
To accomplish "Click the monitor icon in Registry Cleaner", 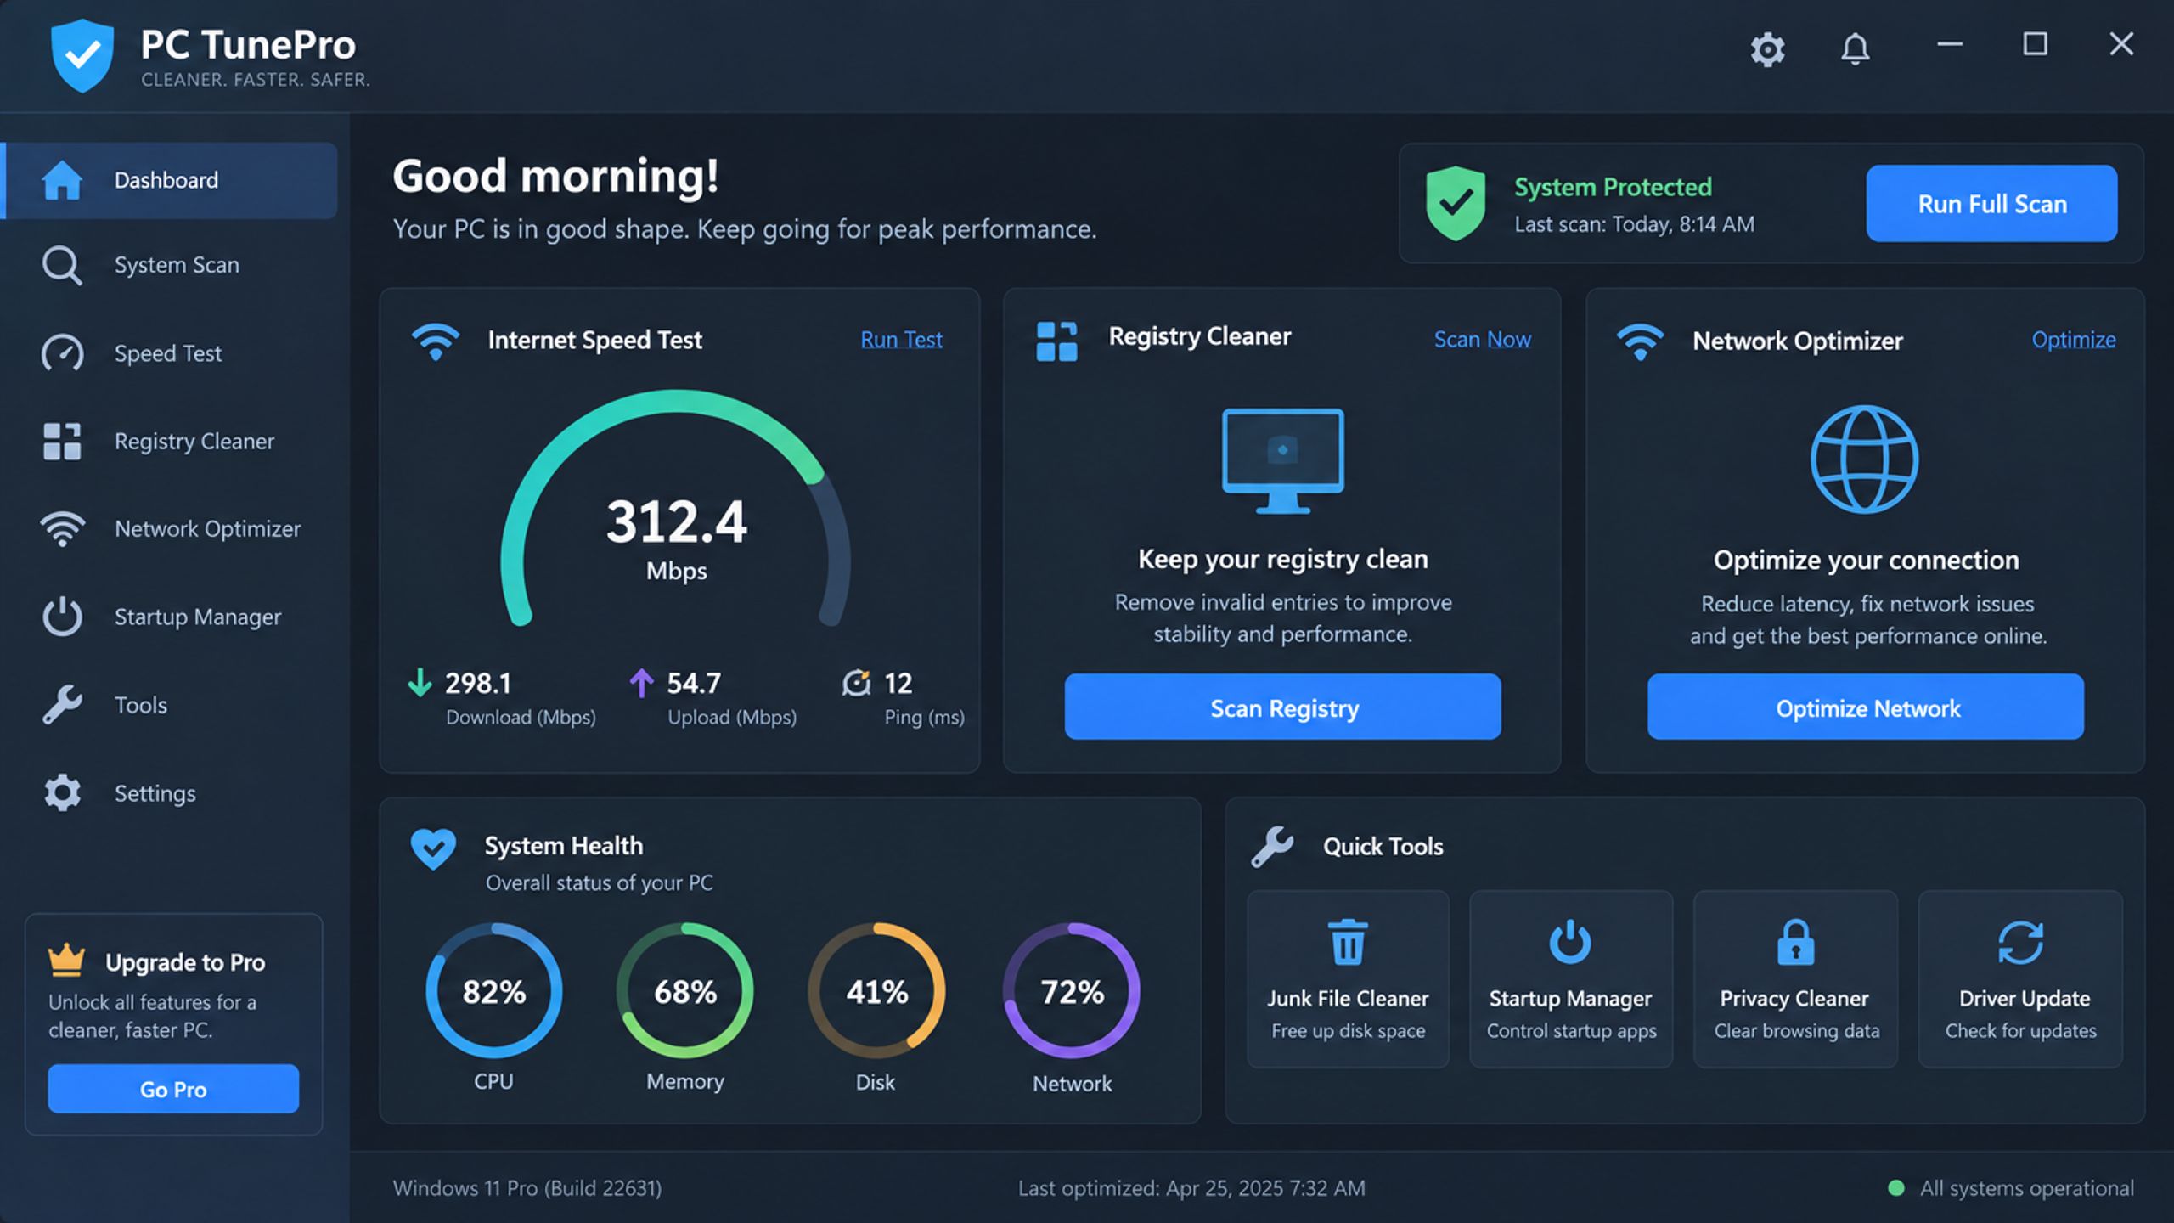I will [x=1282, y=460].
